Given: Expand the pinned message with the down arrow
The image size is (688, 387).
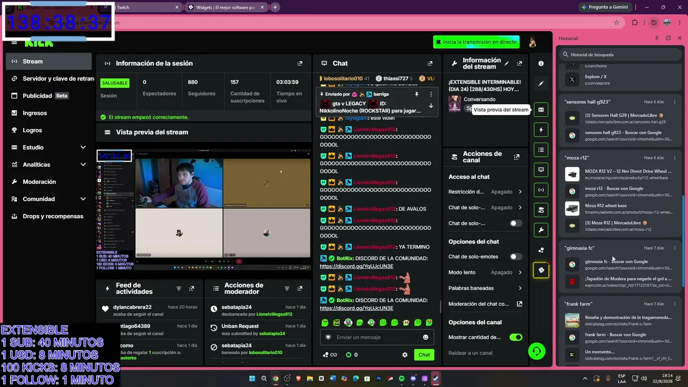Looking at the screenshot, I should (431, 106).
